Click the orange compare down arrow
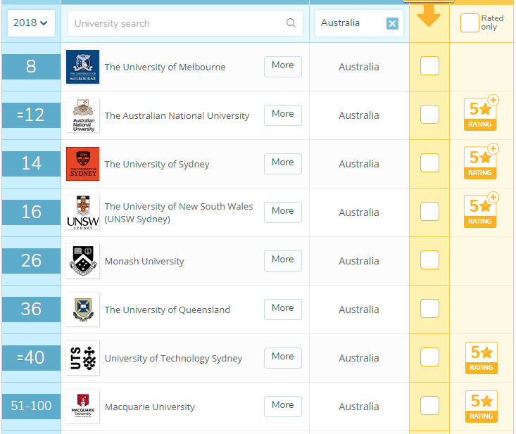516x434 pixels. [x=429, y=15]
